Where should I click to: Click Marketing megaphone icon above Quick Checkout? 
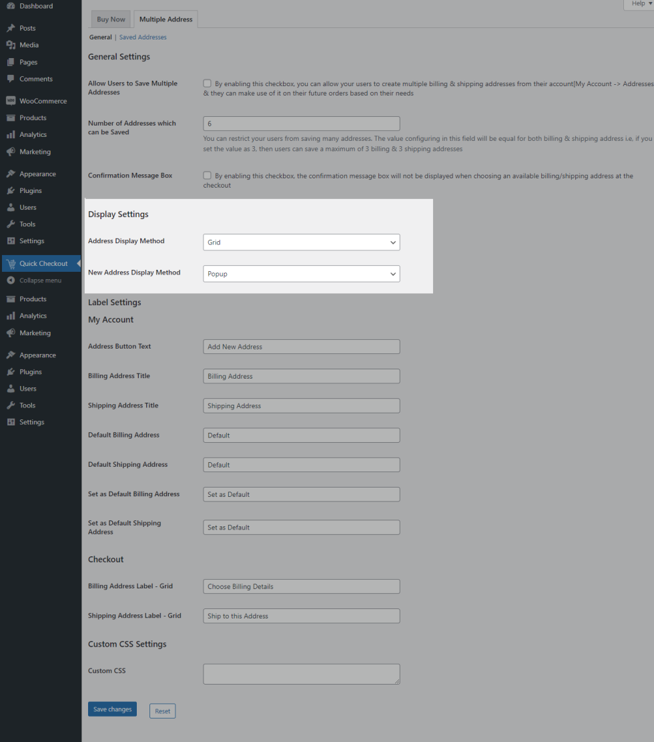click(x=11, y=152)
